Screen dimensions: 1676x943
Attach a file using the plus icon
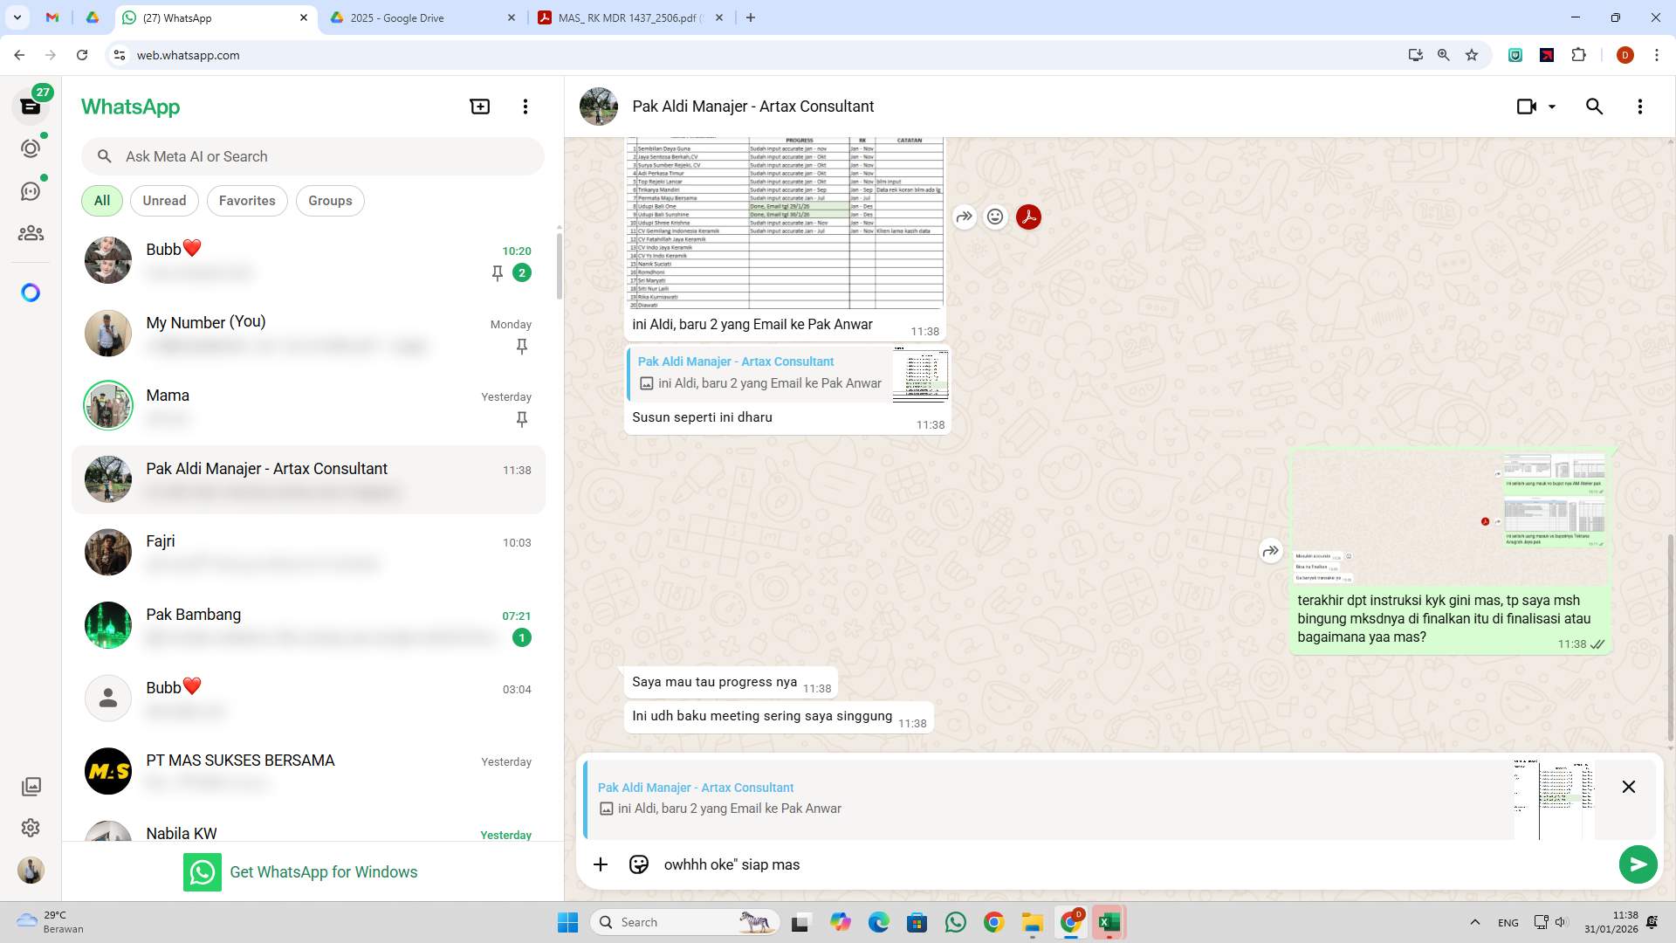click(x=601, y=864)
